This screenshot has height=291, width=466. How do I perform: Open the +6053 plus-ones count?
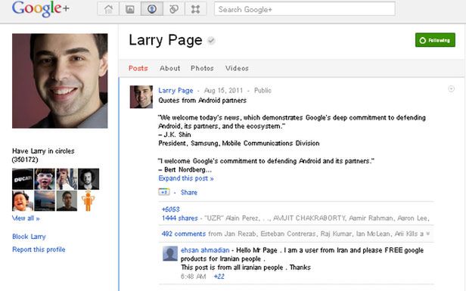click(x=171, y=209)
